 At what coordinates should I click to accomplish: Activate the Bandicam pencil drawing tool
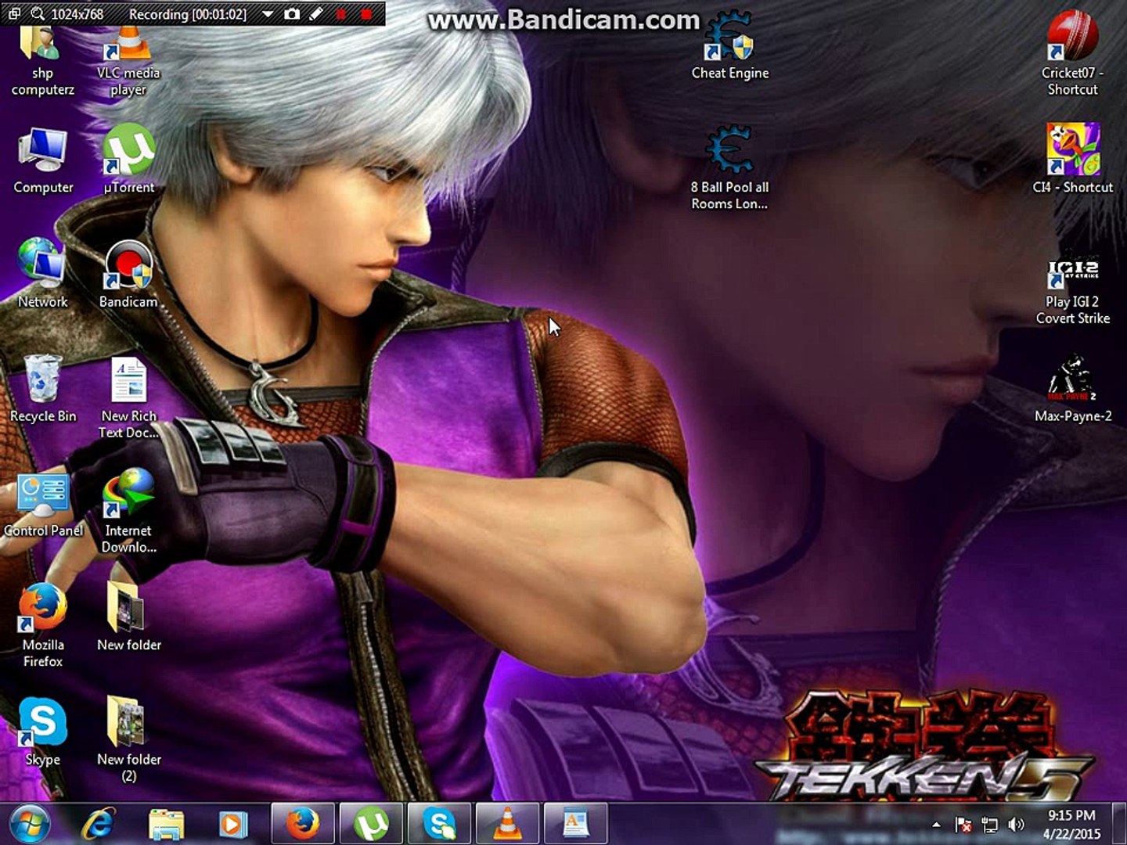[x=316, y=13]
